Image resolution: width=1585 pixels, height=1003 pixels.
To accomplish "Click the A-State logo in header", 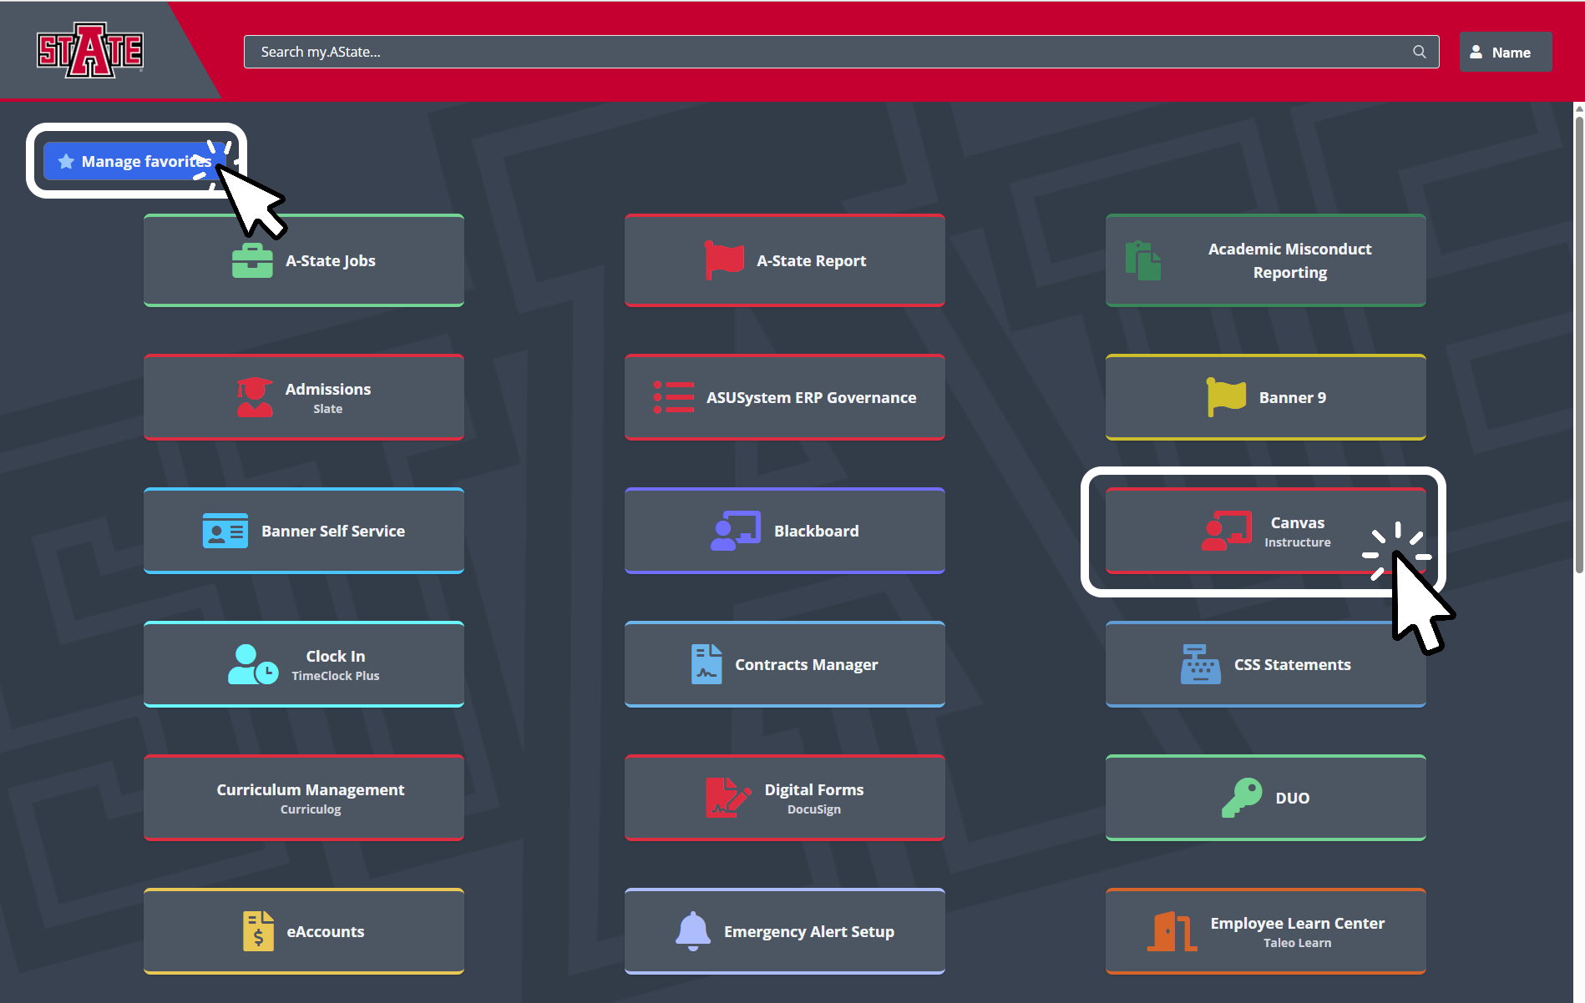I will coord(90,50).
